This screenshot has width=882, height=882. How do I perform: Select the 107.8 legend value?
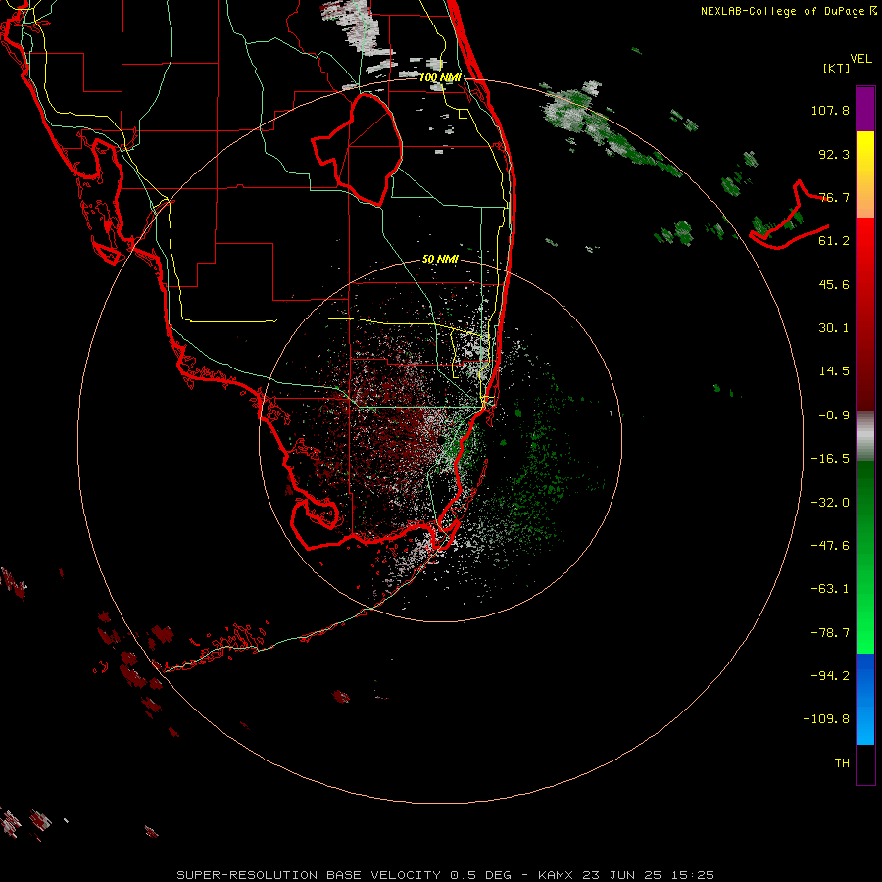tap(830, 110)
